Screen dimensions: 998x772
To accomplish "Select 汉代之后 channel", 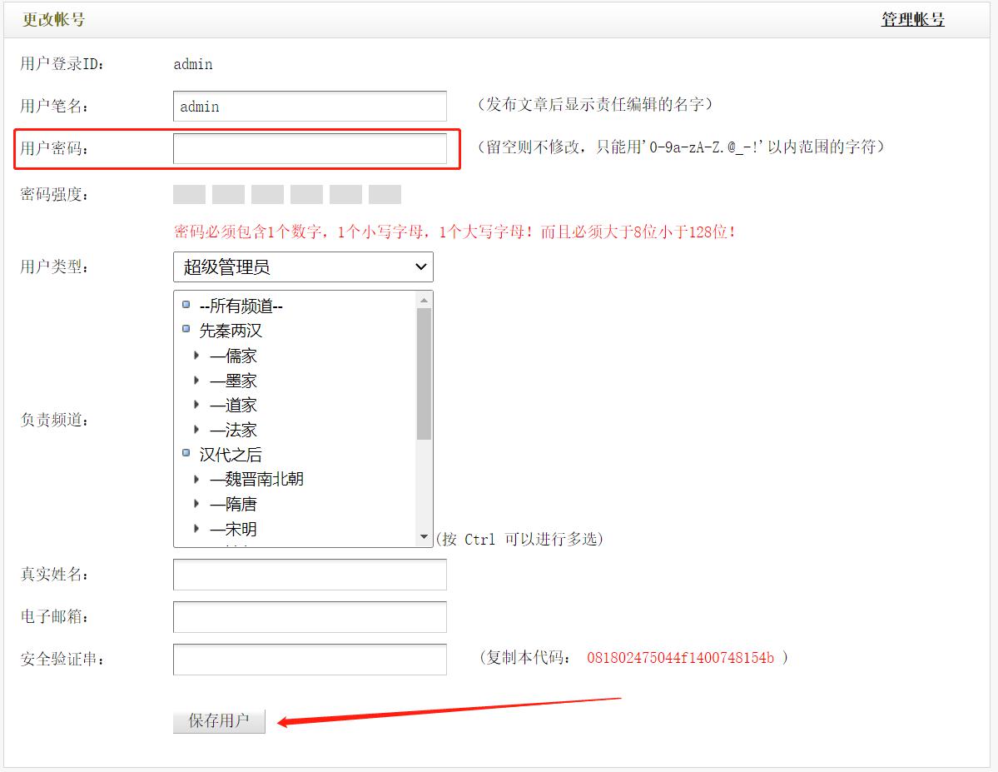I will click(231, 455).
